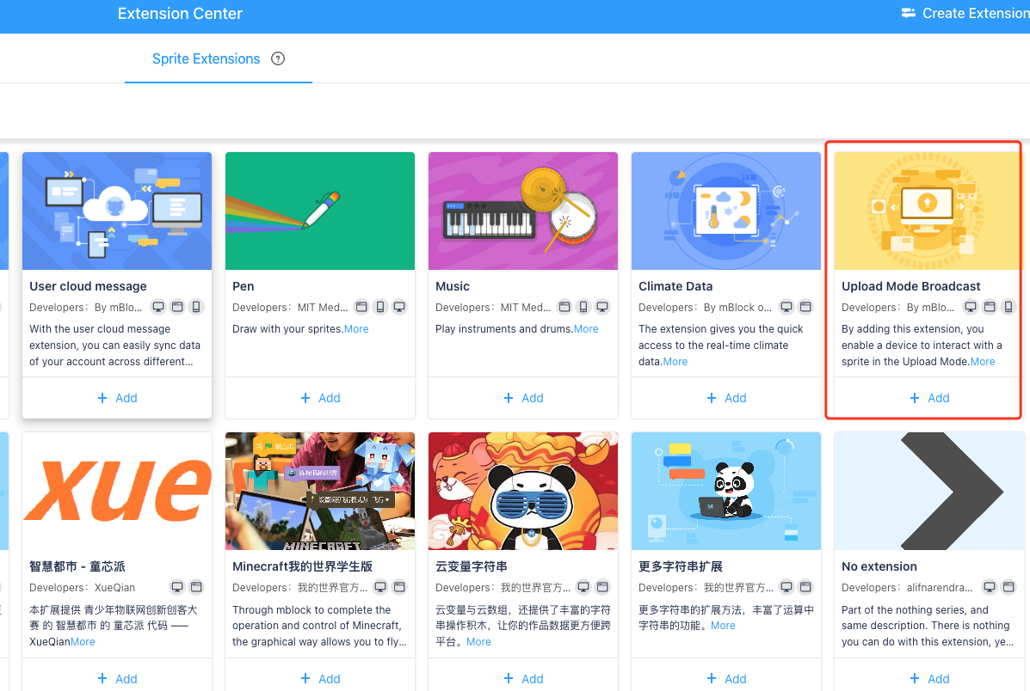The image size is (1030, 691).
Task: Follow the More link for Climate Data
Action: tap(675, 362)
